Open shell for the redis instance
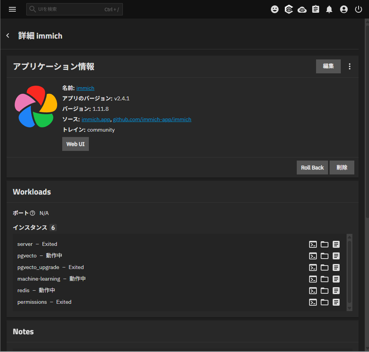This screenshot has width=369, height=352. (313, 291)
